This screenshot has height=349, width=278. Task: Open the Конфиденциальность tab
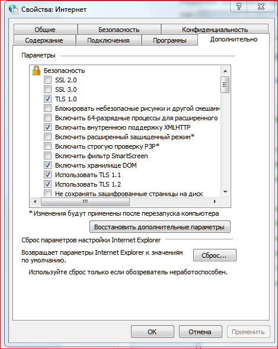(215, 30)
